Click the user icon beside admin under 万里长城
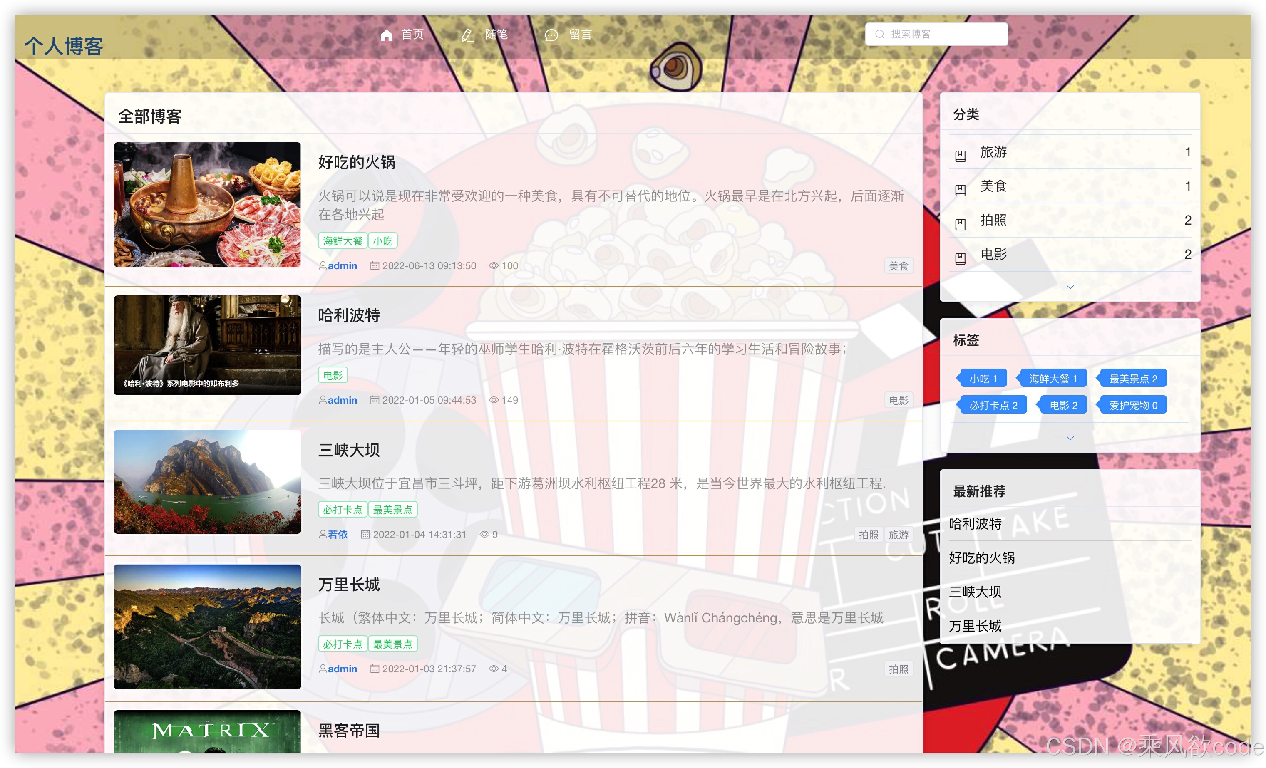Screen dimensions: 1266x768 (323, 668)
